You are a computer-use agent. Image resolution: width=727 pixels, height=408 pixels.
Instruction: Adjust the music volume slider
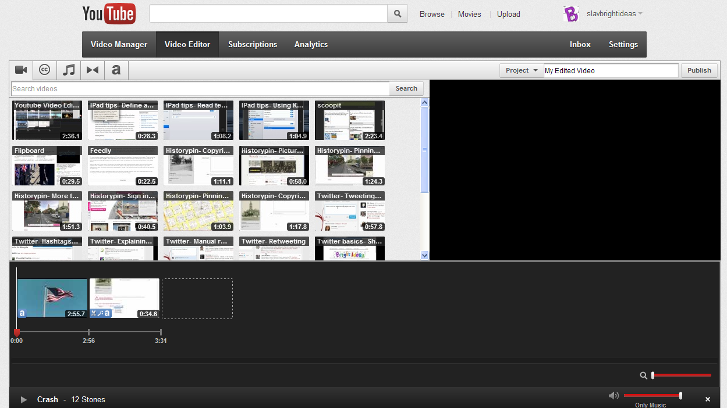tap(652, 396)
